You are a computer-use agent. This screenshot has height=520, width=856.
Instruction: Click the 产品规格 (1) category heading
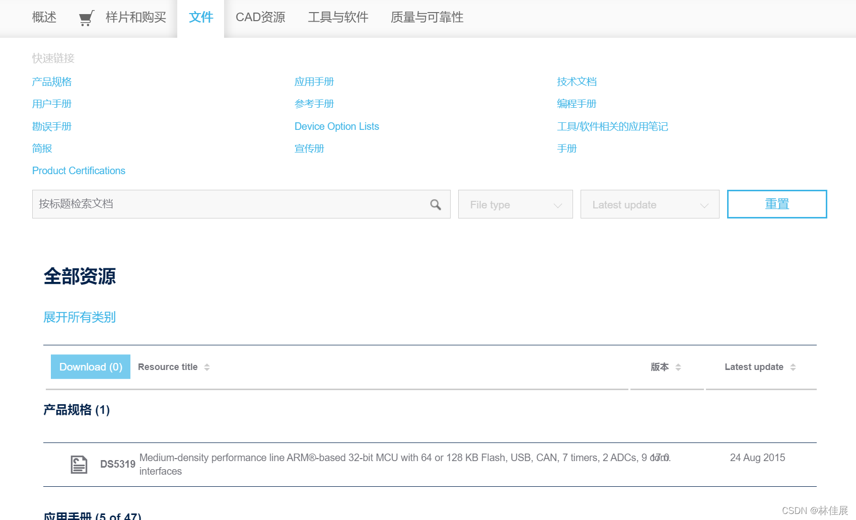coord(77,410)
